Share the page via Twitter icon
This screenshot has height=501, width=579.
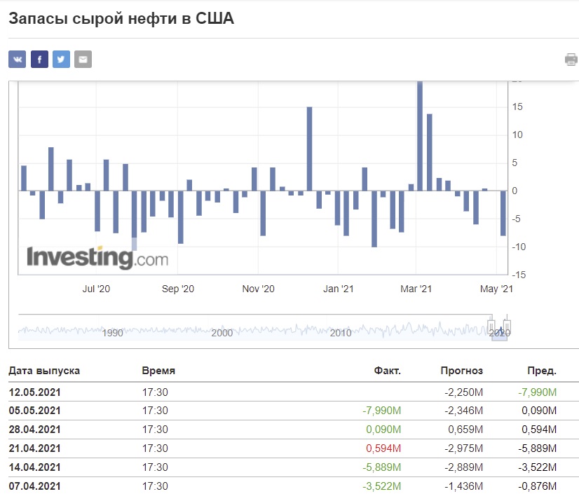(x=61, y=59)
